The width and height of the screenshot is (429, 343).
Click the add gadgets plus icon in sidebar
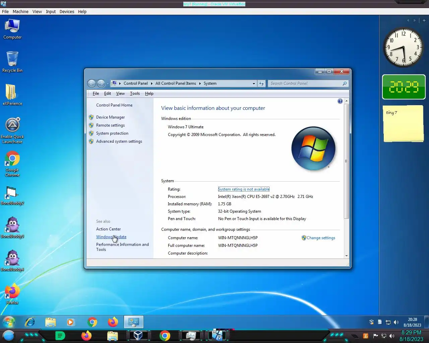pos(424,20)
